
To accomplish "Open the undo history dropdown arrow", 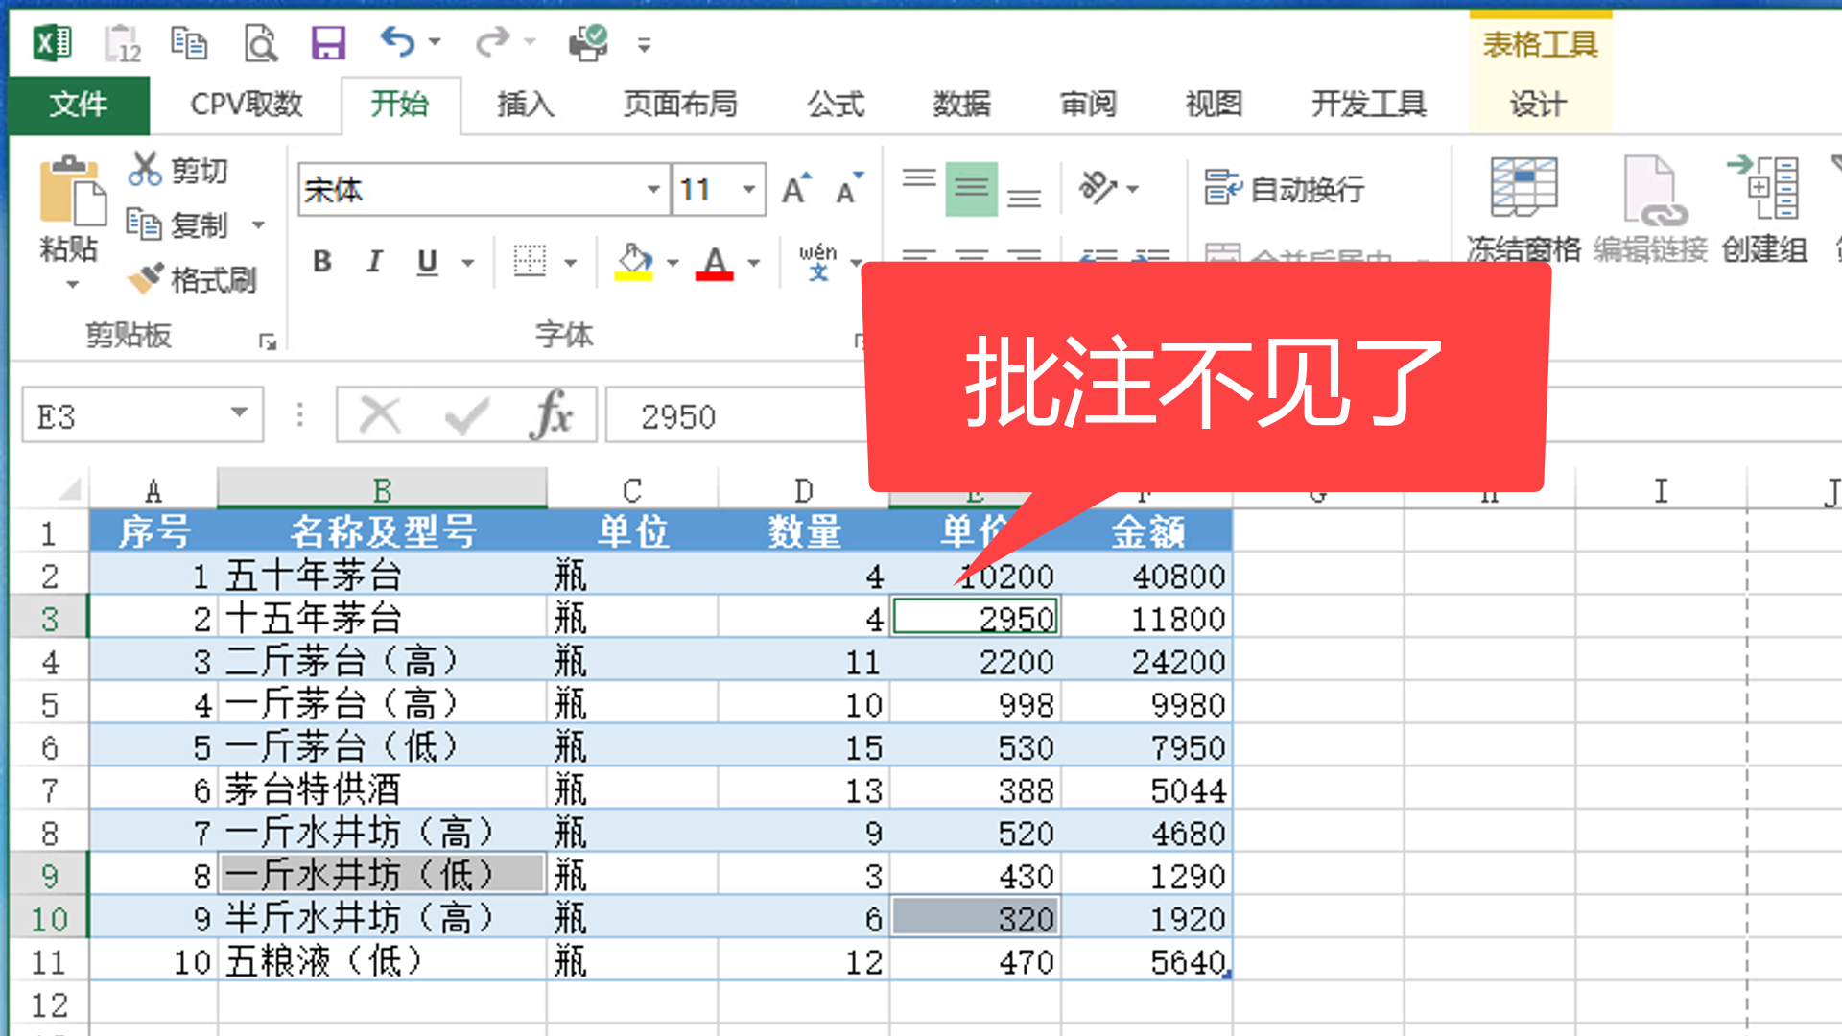I will click(435, 42).
